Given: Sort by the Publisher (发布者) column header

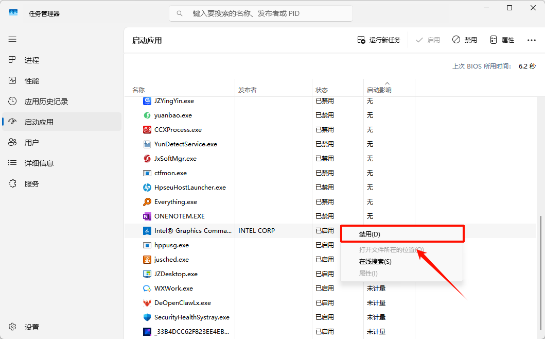Looking at the screenshot, I should pyautogui.click(x=247, y=90).
